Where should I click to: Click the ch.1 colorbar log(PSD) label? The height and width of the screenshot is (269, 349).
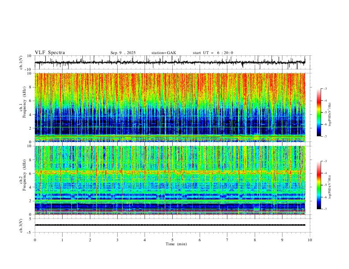[330, 115]
